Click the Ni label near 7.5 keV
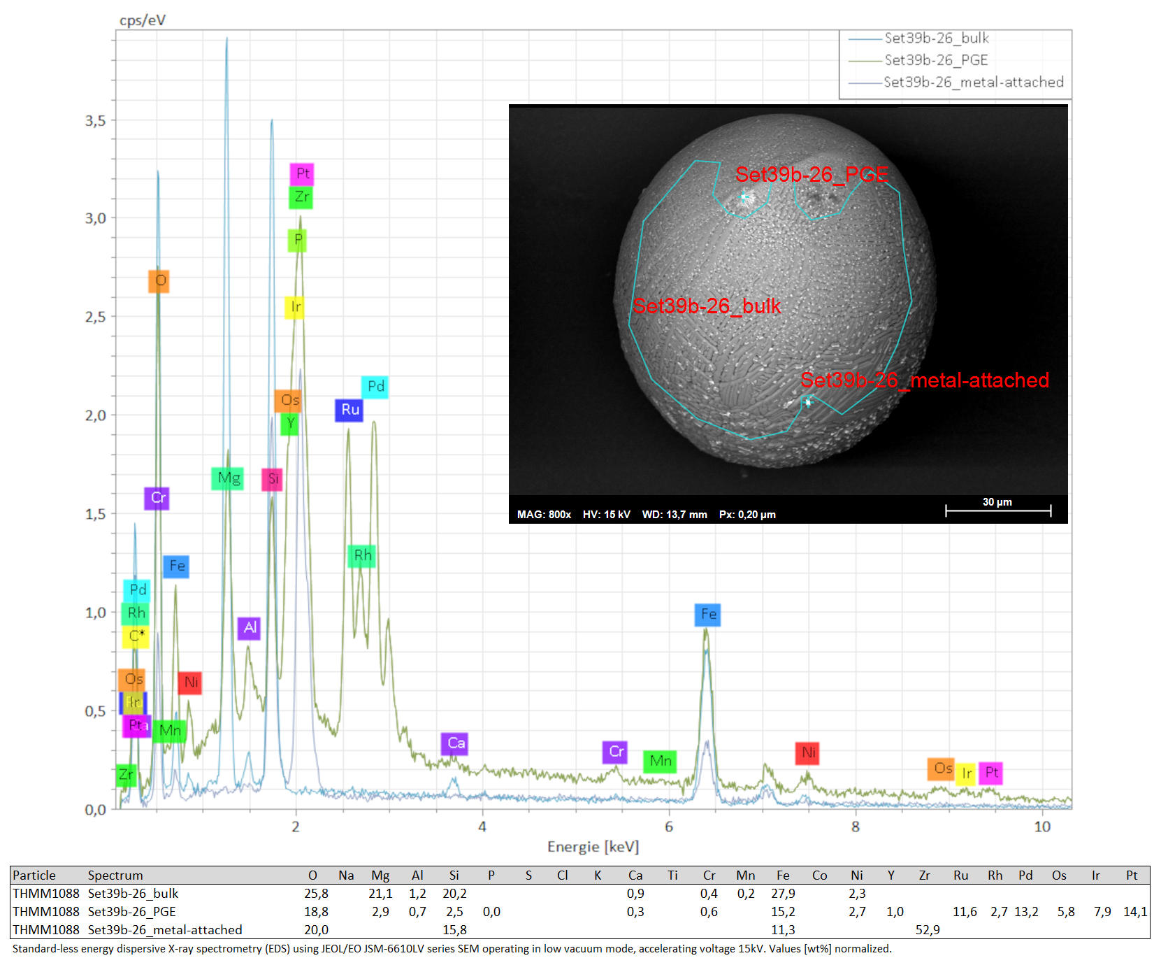Image resolution: width=1161 pixels, height=965 pixels. [807, 753]
